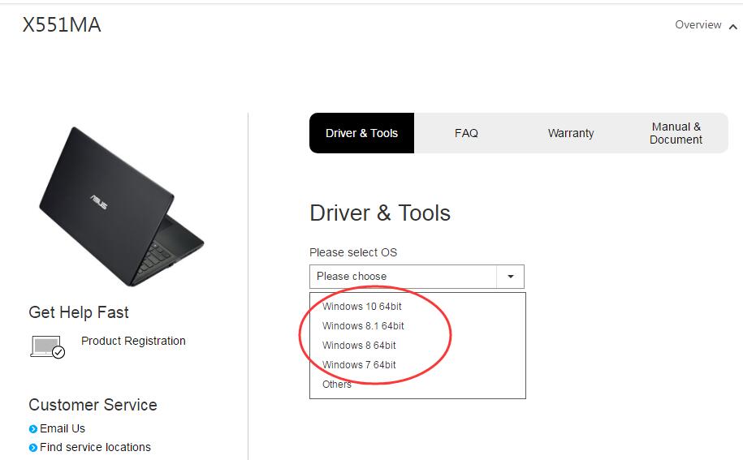Click the Get Help Fast heading
Image resolution: width=743 pixels, height=460 pixels.
pyautogui.click(x=79, y=312)
